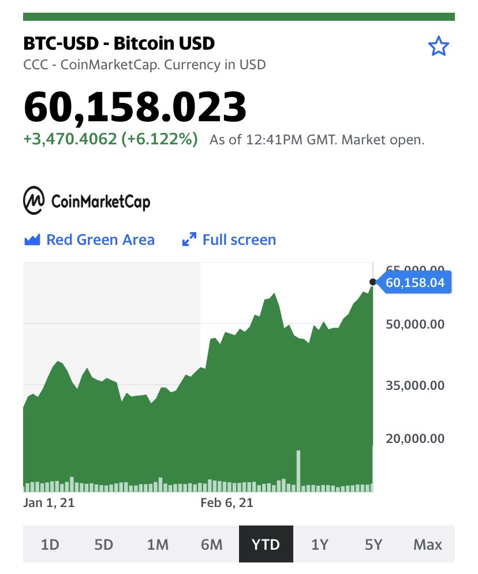Click the star icon to add to watchlist
The image size is (478, 574).
[438, 46]
